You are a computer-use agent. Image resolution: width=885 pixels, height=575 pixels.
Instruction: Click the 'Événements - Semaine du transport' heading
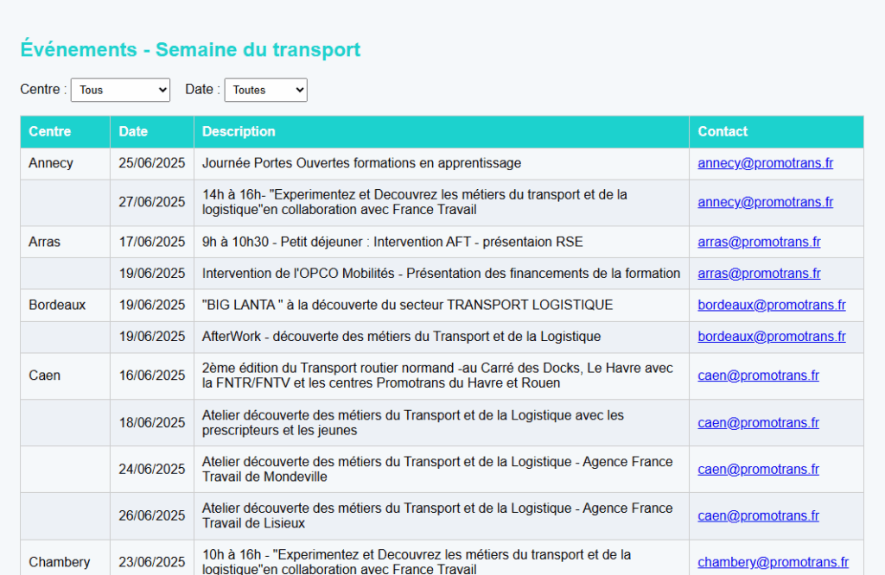(x=190, y=49)
